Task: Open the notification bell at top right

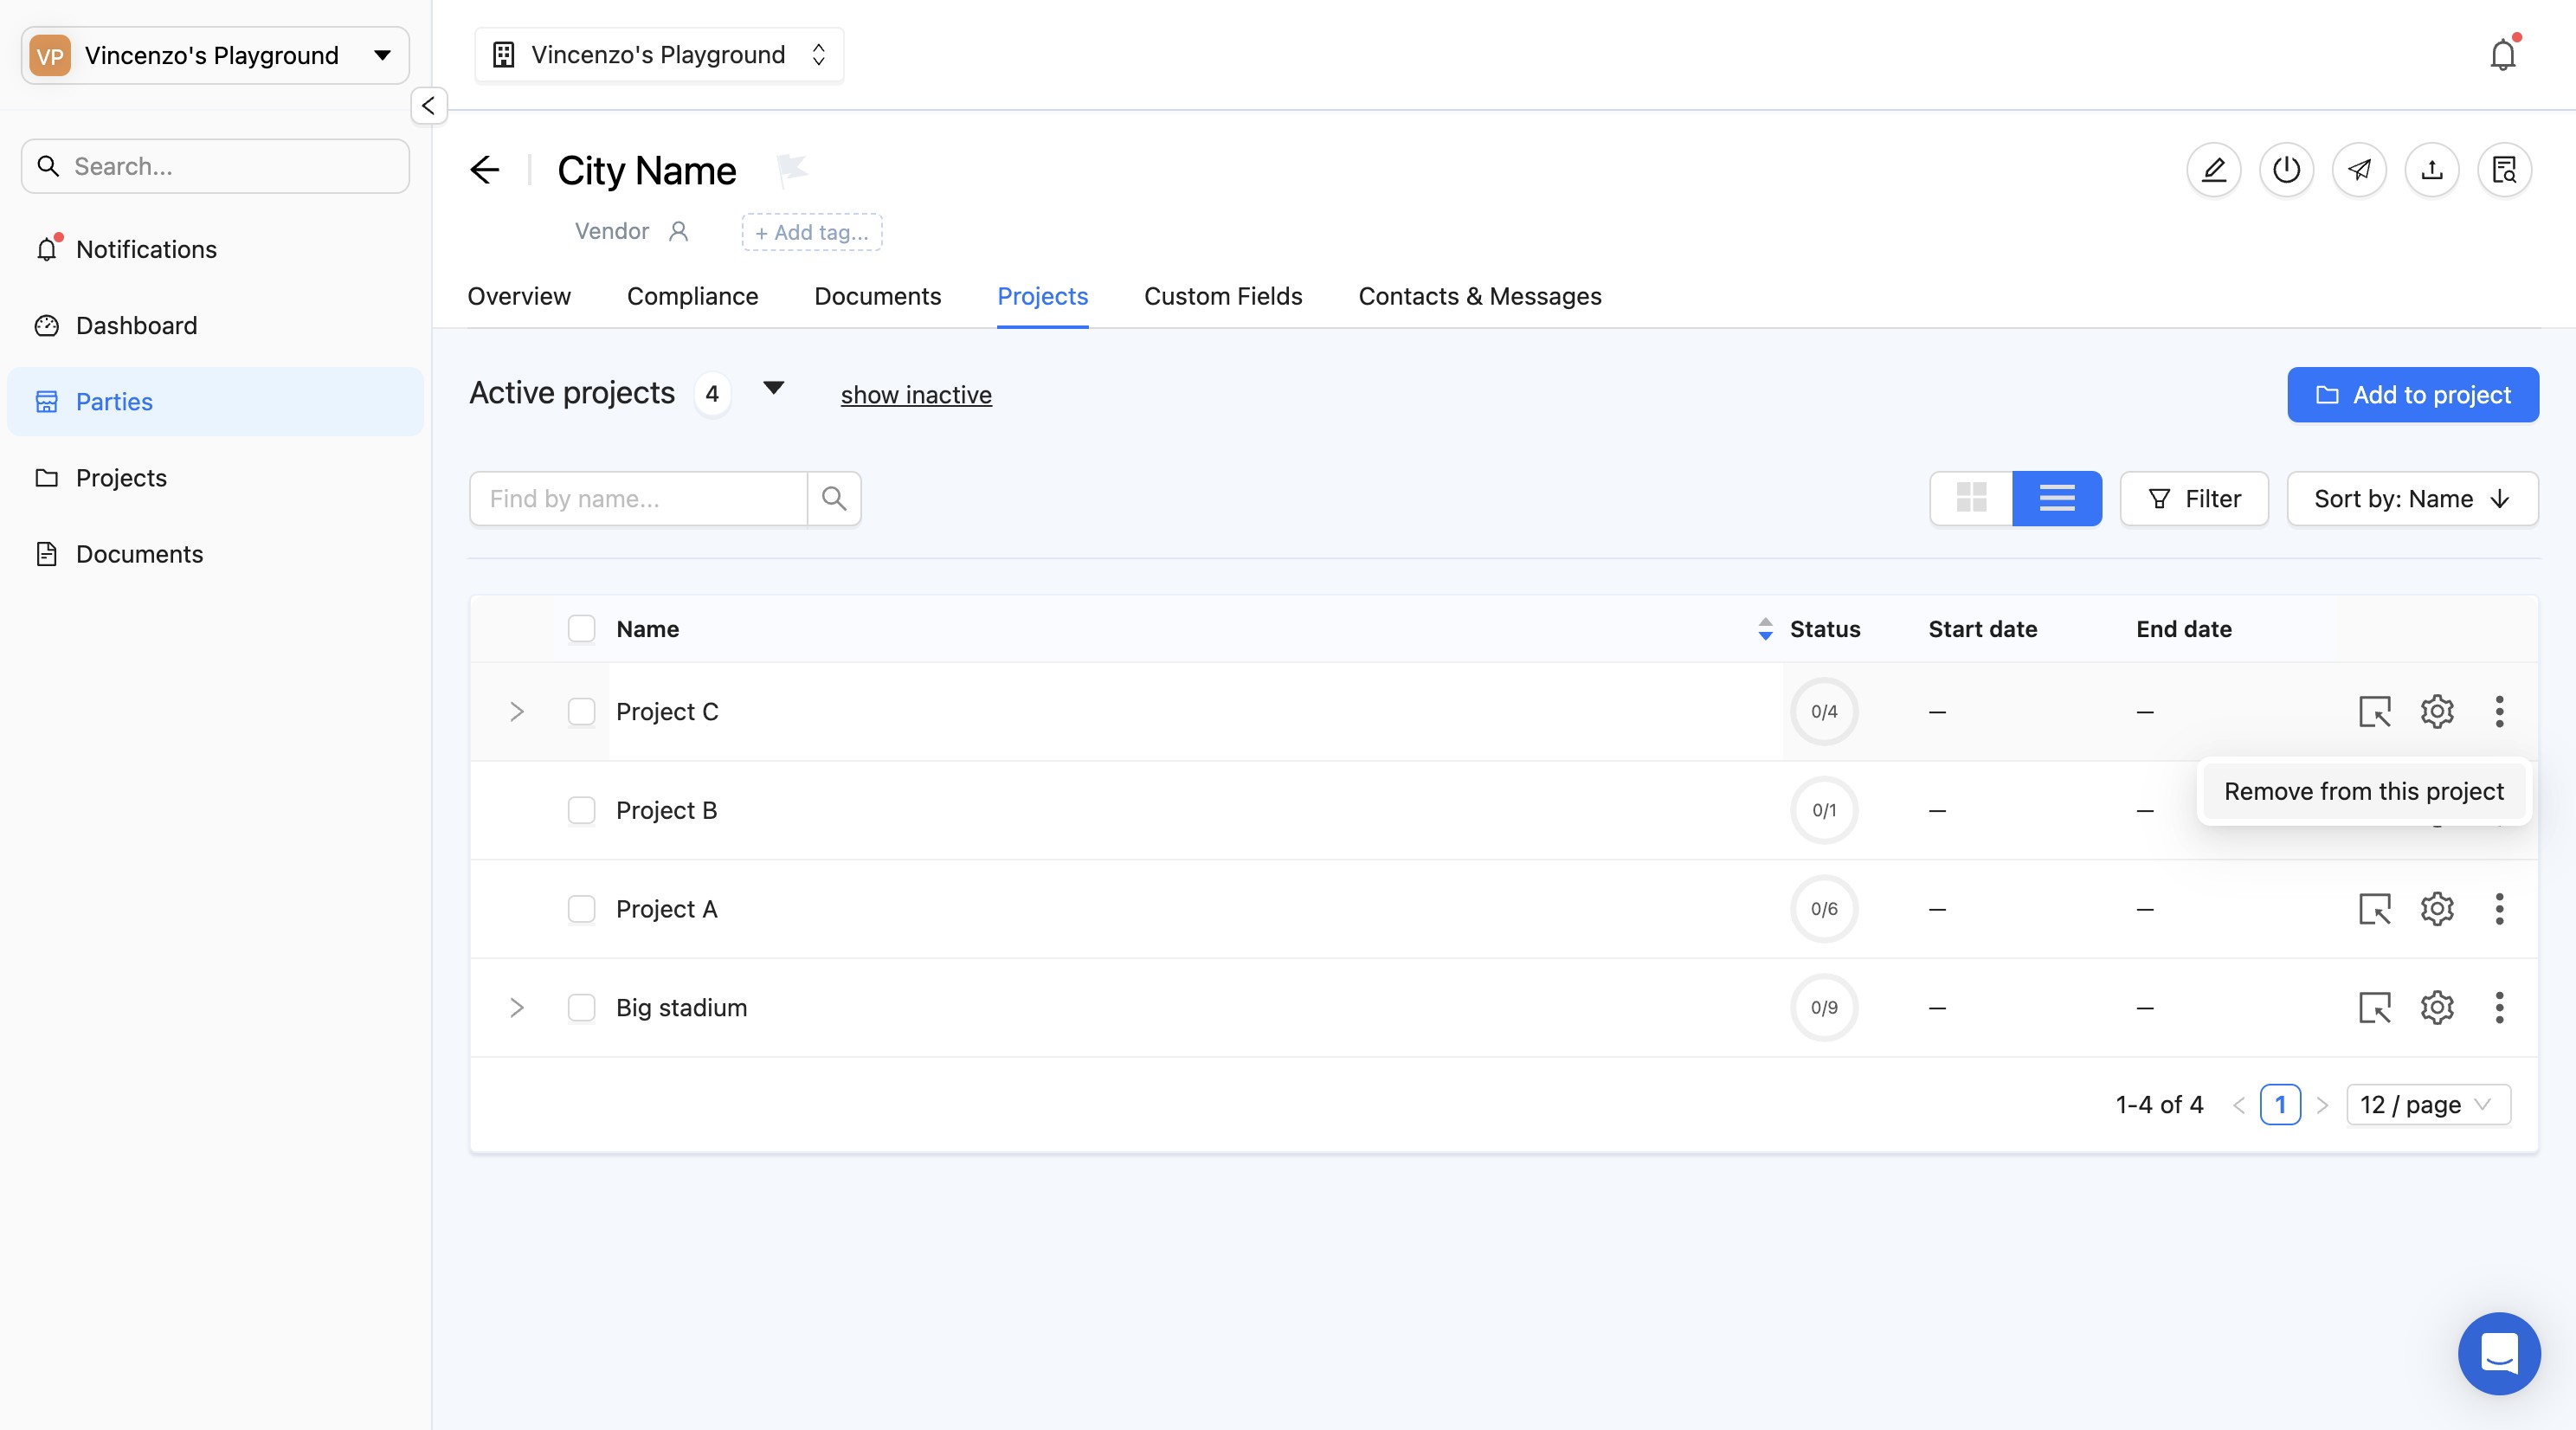Action: click(2502, 55)
